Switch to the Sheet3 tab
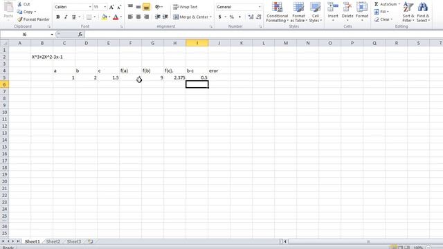This screenshot has width=443, height=249. pos(74,241)
